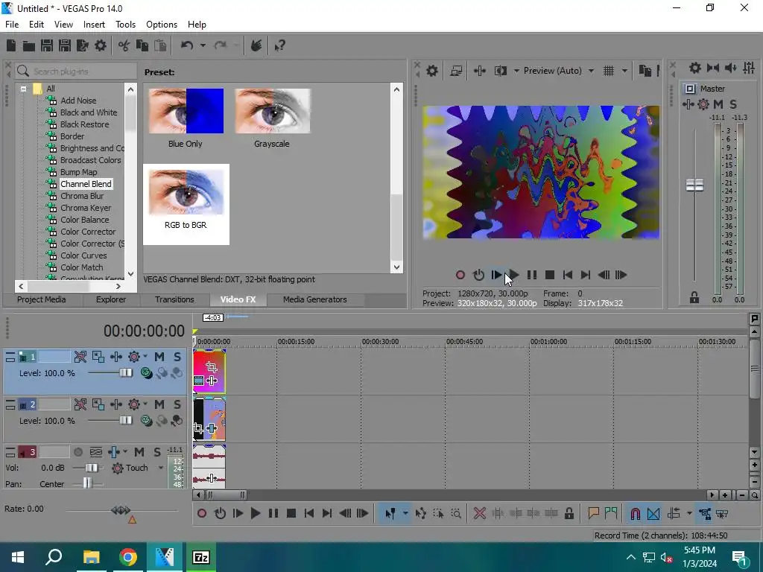Select Chroma Keyer plug-in in list
Viewport: 763px width, 572px height.
pos(86,208)
